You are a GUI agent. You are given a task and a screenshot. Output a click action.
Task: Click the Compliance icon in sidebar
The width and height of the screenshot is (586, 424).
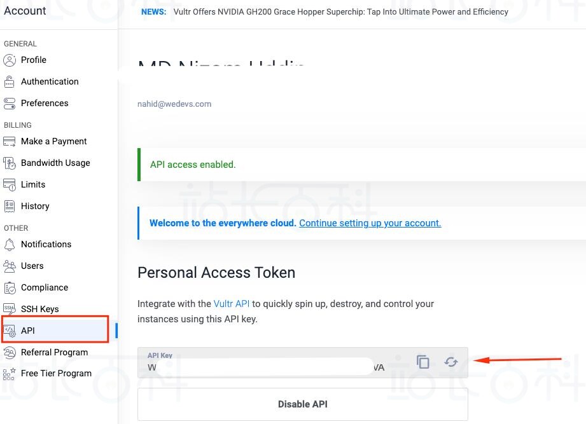pos(9,287)
